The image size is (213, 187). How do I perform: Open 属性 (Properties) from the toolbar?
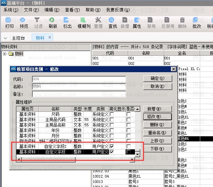pos(137,23)
